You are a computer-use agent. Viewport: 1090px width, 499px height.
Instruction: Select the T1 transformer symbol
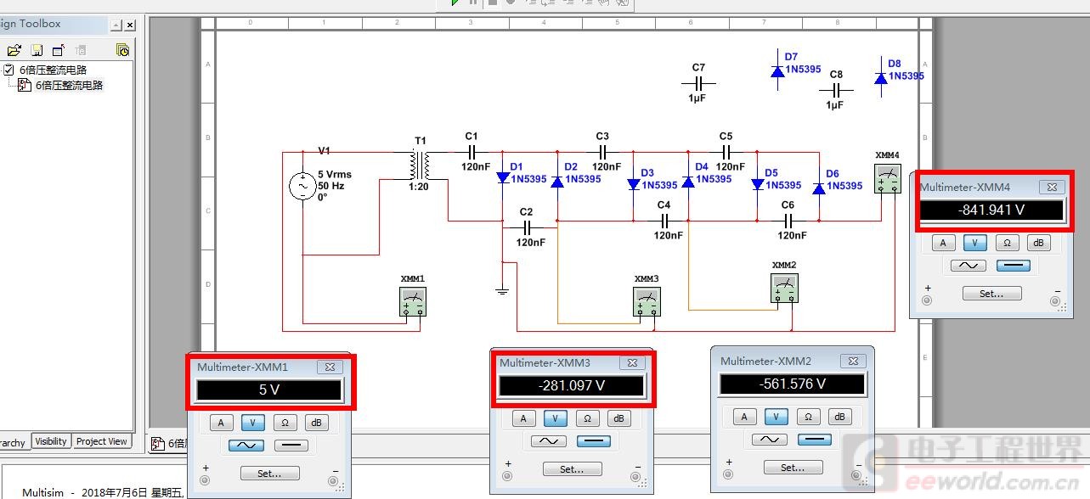tap(419, 165)
